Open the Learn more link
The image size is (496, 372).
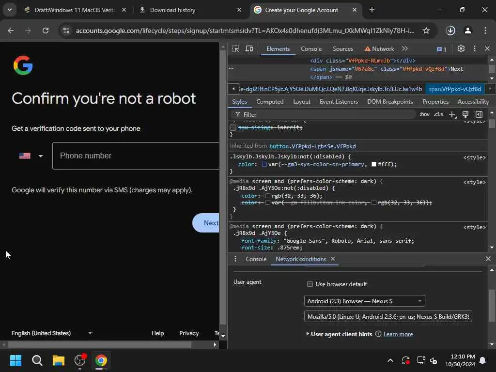pyautogui.click(x=398, y=334)
